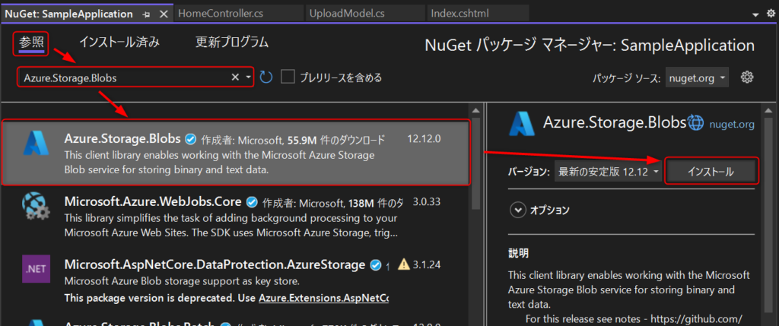This screenshot has width=779, height=326.
Task: Open the search history dropdown arrow
Action: (x=248, y=78)
